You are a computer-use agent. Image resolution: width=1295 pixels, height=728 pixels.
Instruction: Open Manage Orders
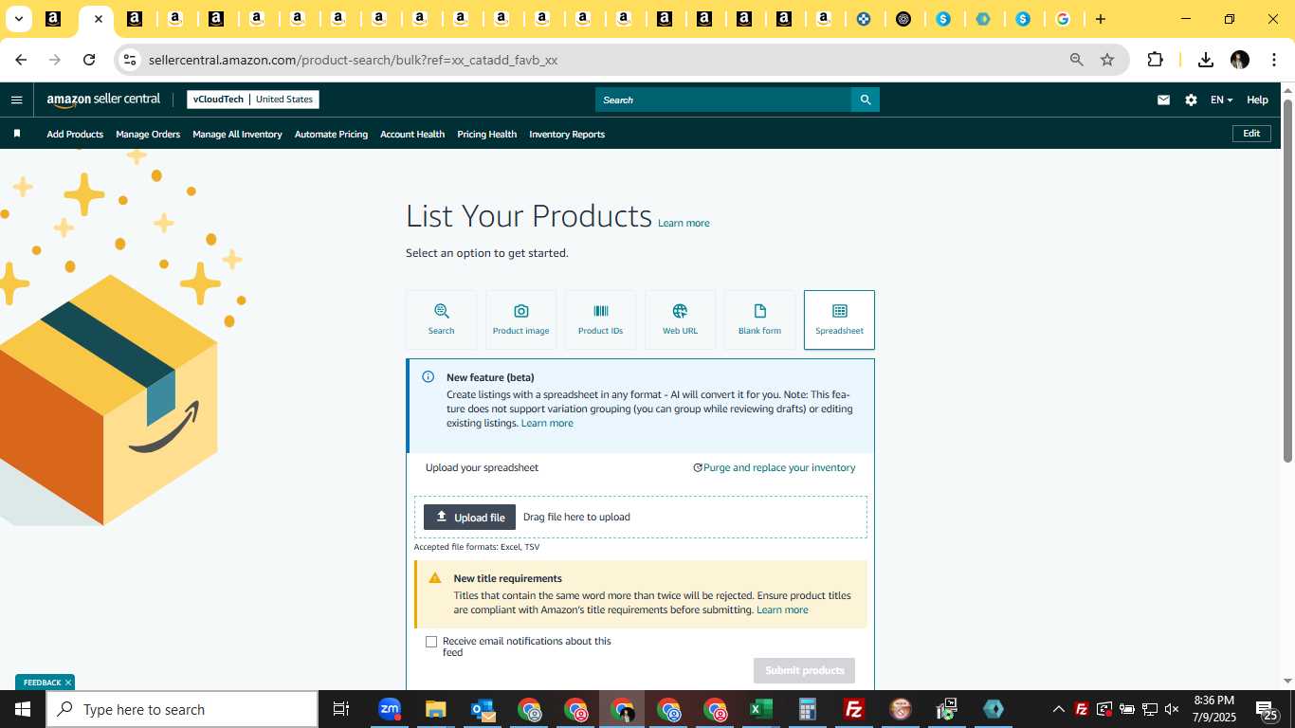click(148, 135)
